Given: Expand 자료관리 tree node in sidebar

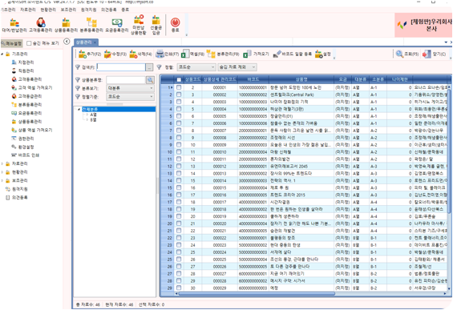Looking at the screenshot, I should pos(2,163).
